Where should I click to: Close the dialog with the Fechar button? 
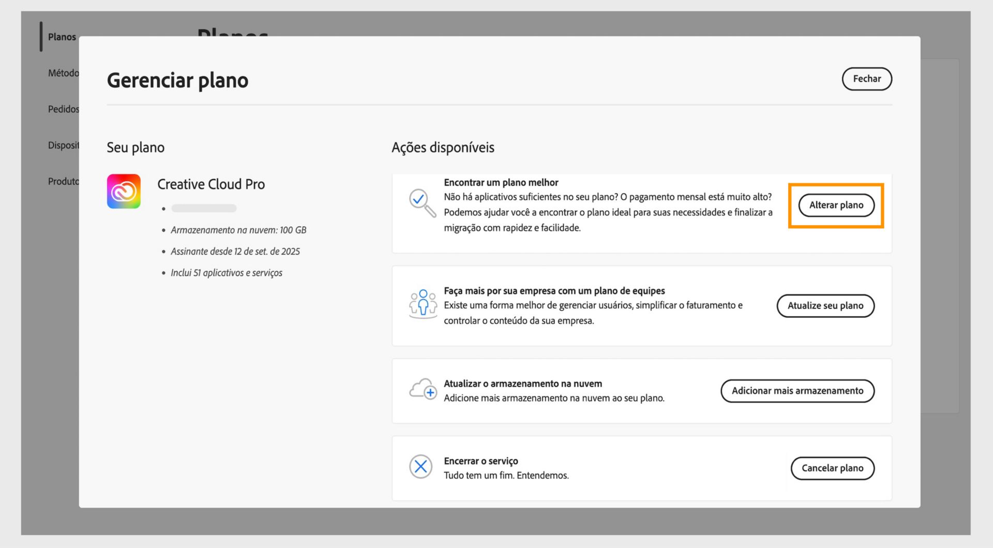tap(866, 79)
